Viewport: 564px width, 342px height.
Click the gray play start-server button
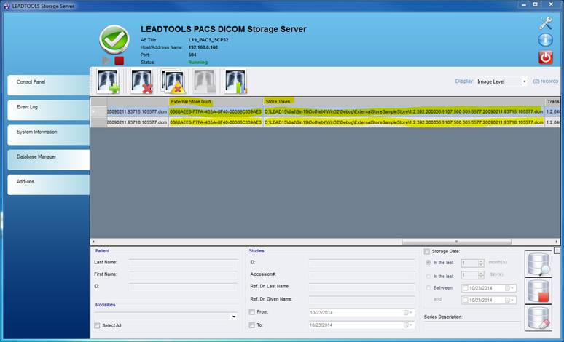click(x=106, y=60)
